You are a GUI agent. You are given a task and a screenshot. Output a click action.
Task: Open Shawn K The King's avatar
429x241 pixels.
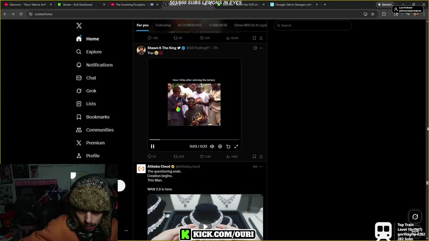141,50
